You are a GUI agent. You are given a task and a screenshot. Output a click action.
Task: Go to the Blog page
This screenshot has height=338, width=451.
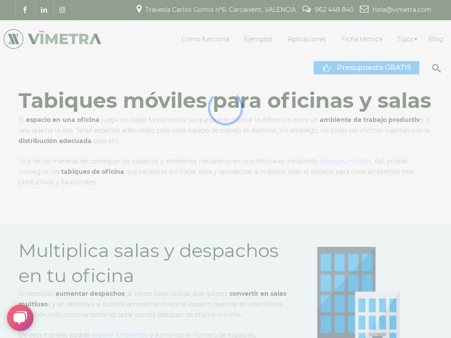436,39
